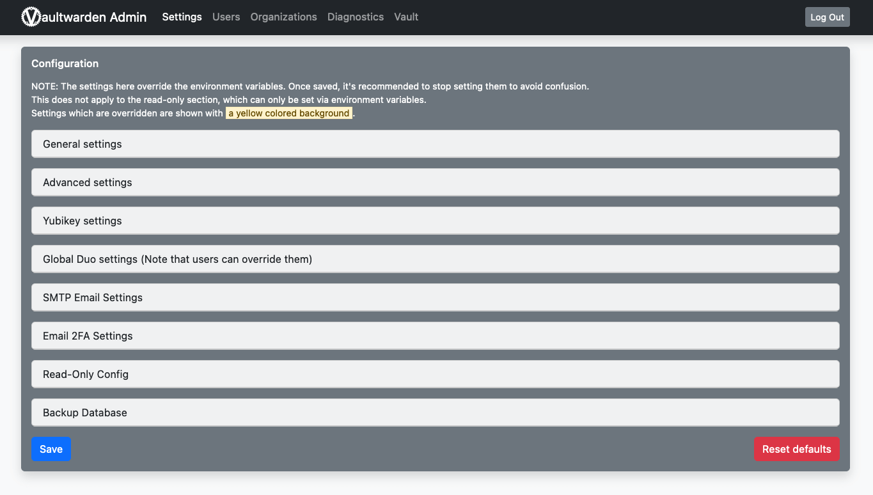
Task: Open the Read-Only Config section
Action: tap(86, 375)
